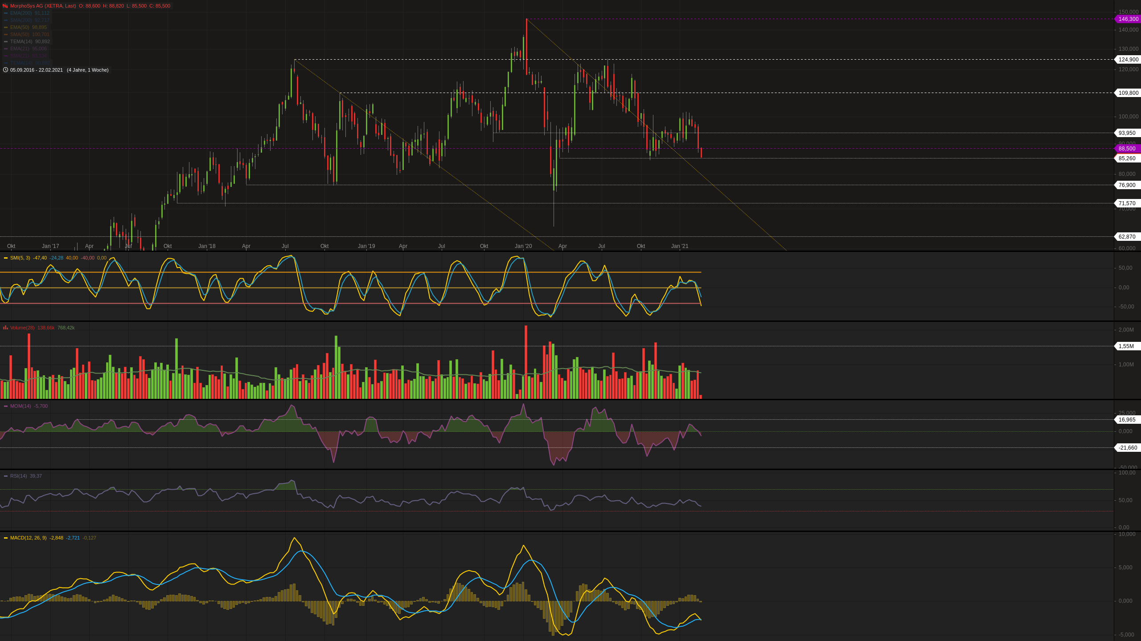Open the MorphoSys AG (XETRA, Last) title
1141x641 pixels.
point(43,6)
